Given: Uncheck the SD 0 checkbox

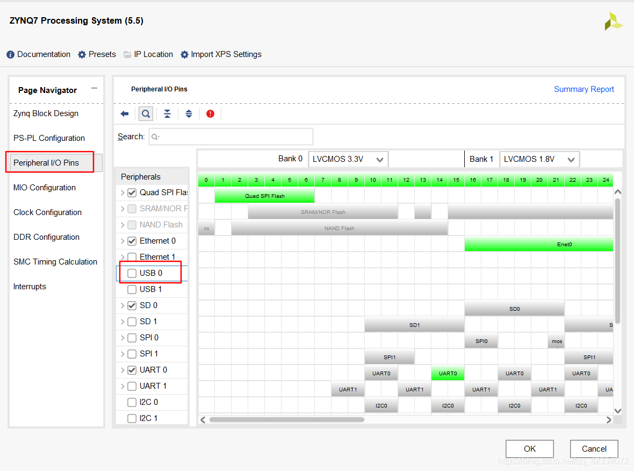Looking at the screenshot, I should 132,305.
